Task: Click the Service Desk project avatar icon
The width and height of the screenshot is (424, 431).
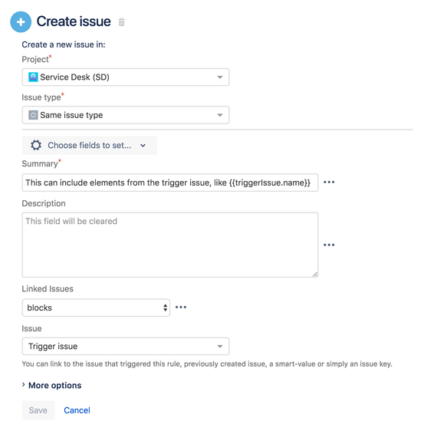Action: (33, 77)
